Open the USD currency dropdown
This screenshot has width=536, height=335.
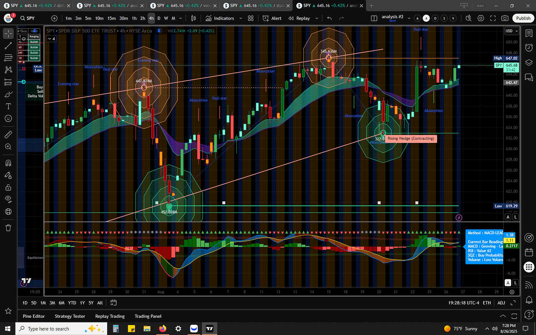tap(511, 31)
